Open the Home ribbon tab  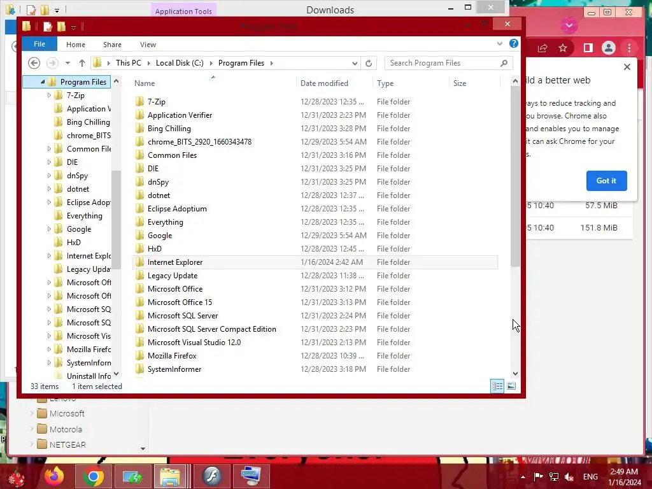coord(76,45)
